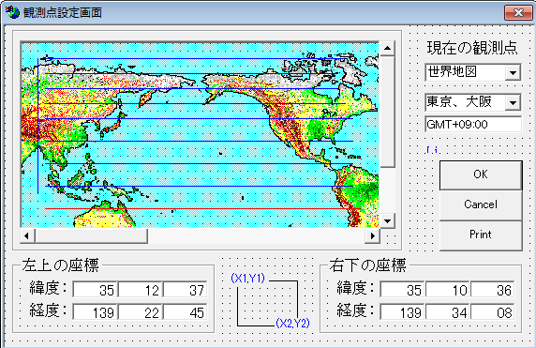Click the GMT+09:00 time zone field
The image size is (536, 348).
coord(473,124)
